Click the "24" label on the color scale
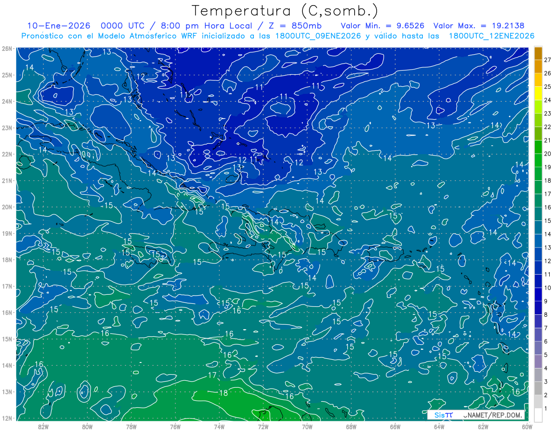Screen dimensions: 560x433 tap(547, 100)
